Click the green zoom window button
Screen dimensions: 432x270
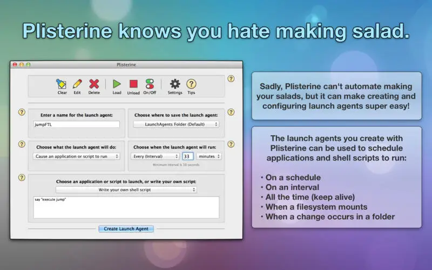click(x=28, y=64)
